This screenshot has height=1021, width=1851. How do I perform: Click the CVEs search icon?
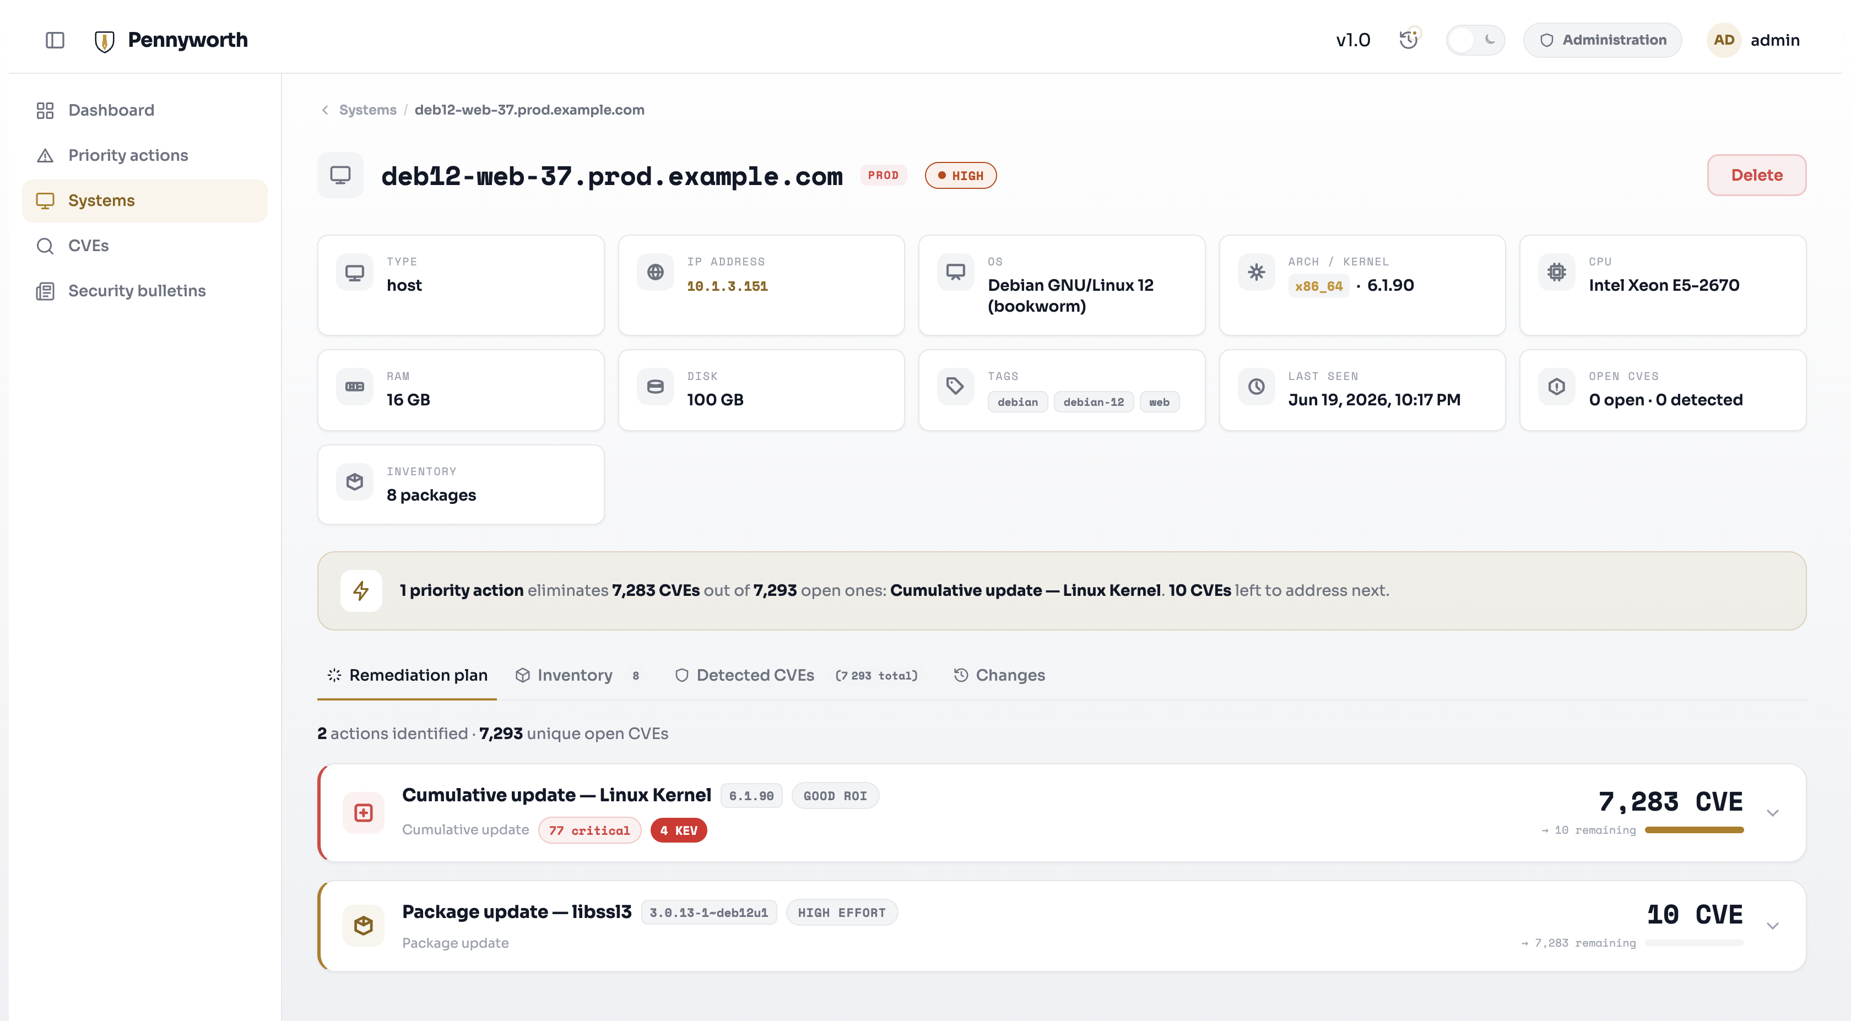45,246
